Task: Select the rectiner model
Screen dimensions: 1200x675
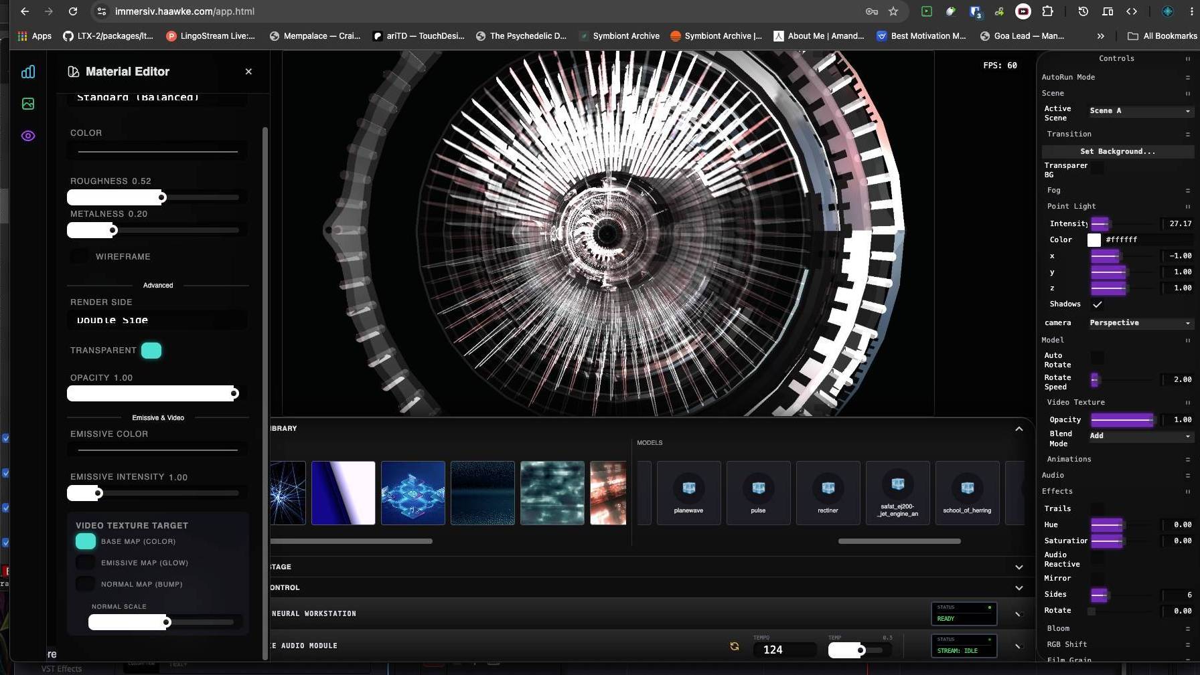Action: coord(828,493)
